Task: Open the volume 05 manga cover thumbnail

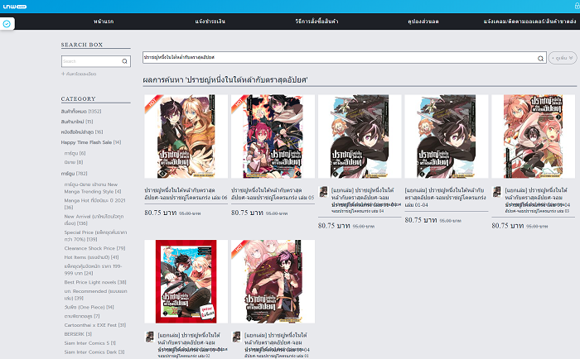Action: click(273, 136)
